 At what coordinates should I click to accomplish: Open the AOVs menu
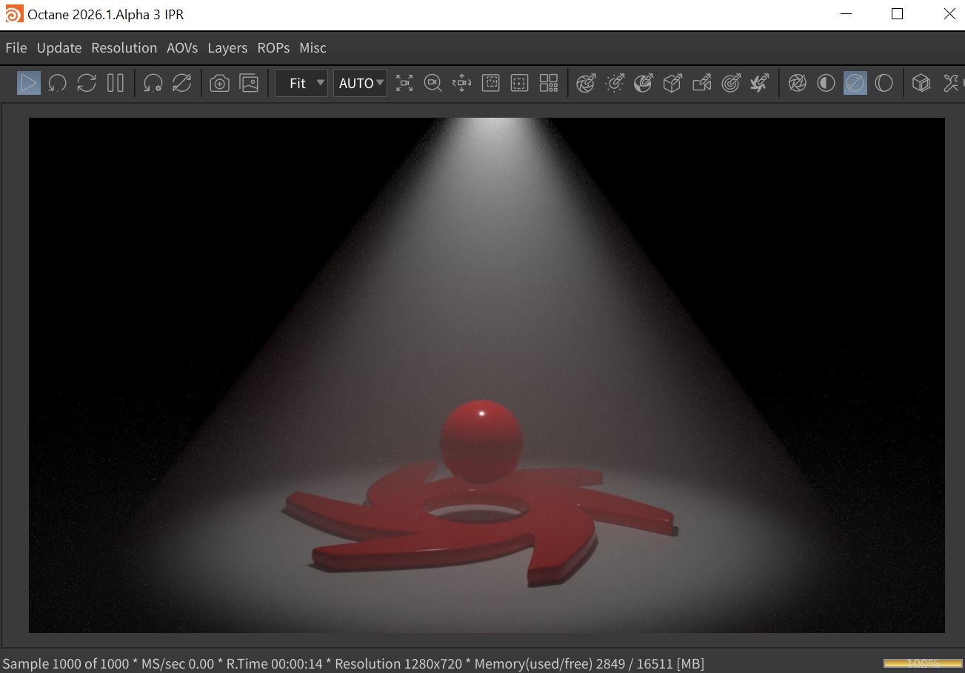tap(182, 48)
